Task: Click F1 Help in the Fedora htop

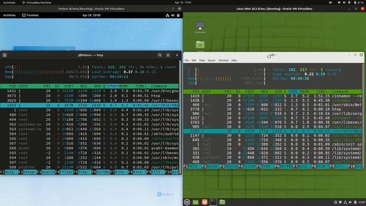Action: 9,172
